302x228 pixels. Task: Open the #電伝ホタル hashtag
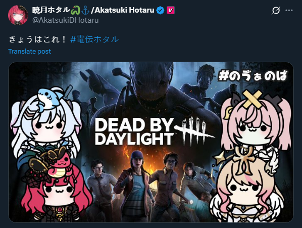(94, 39)
